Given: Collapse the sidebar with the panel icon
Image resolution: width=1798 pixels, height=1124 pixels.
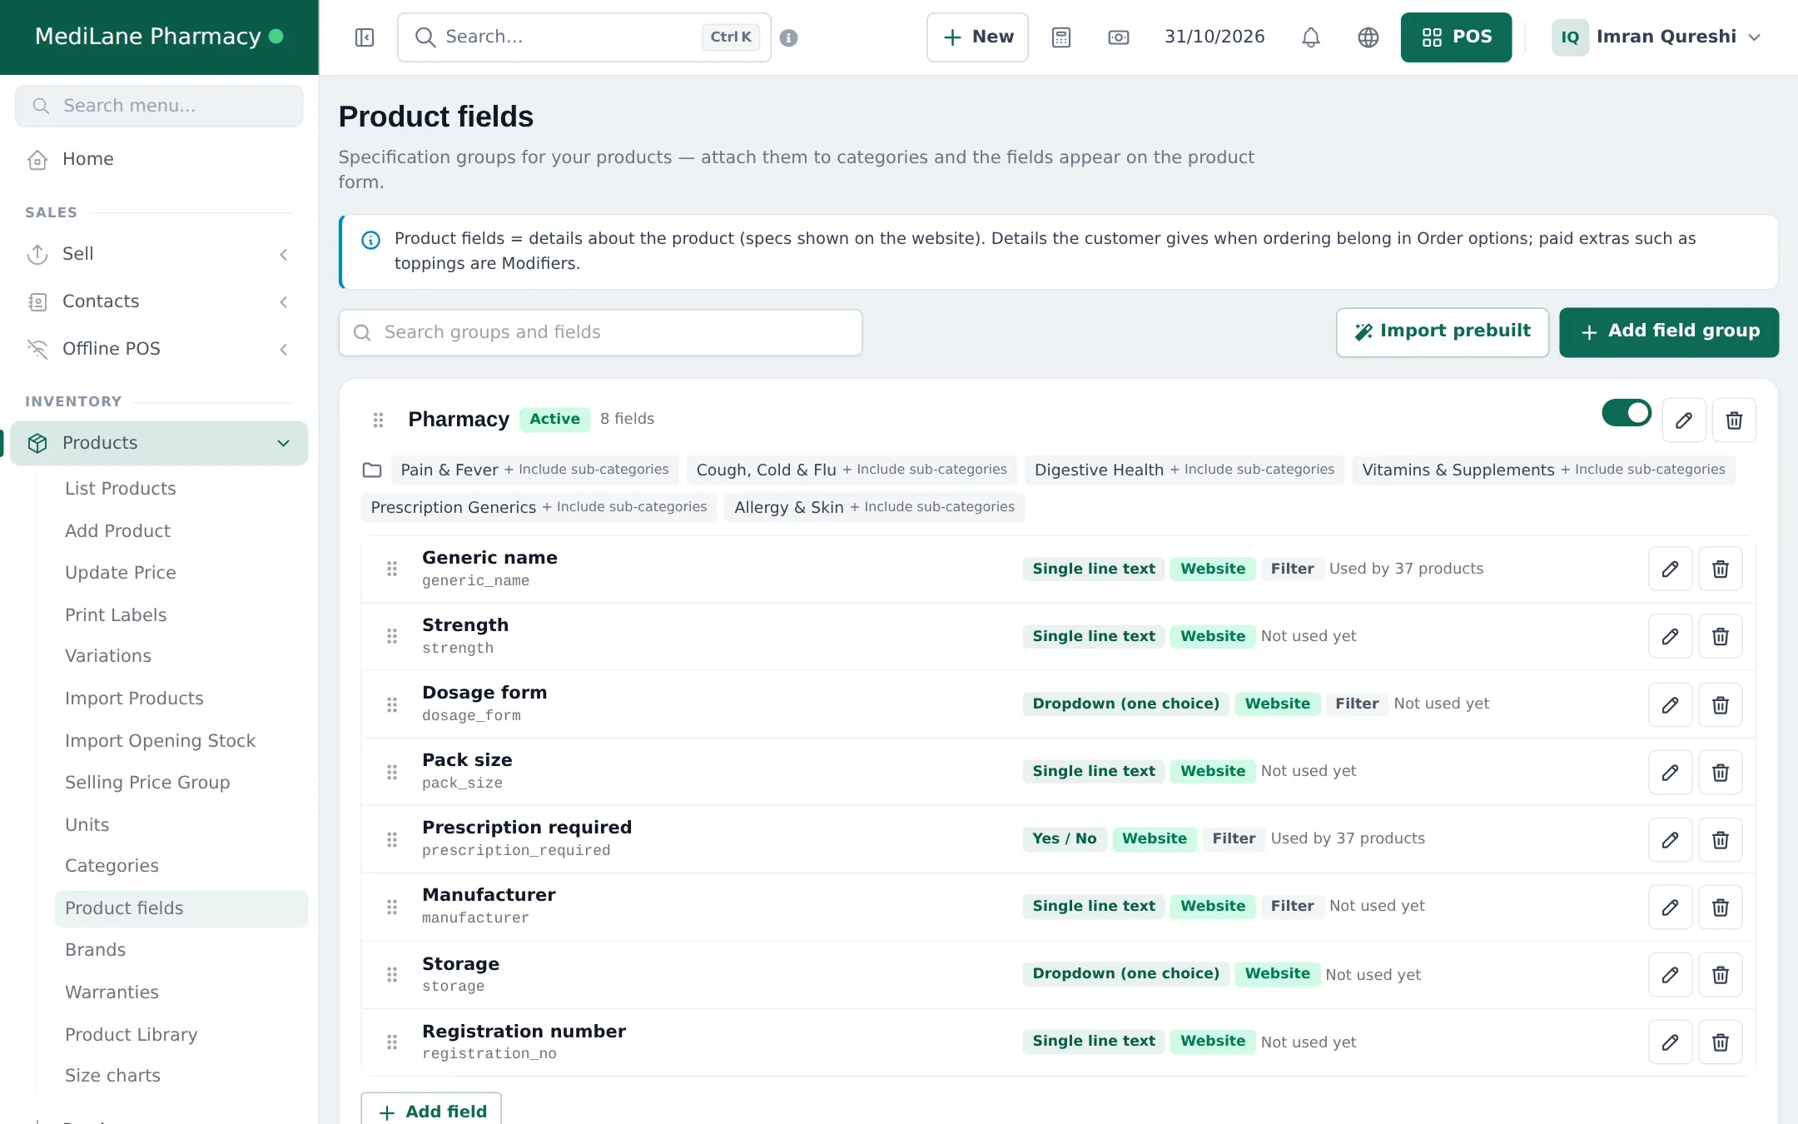Looking at the screenshot, I should [x=365, y=37].
